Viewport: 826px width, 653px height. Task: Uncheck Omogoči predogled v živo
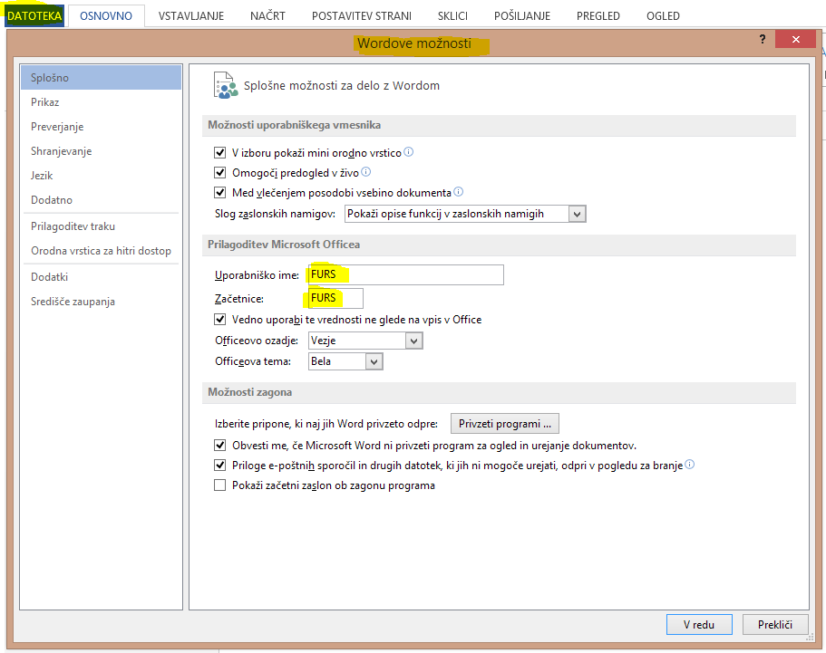[x=220, y=173]
